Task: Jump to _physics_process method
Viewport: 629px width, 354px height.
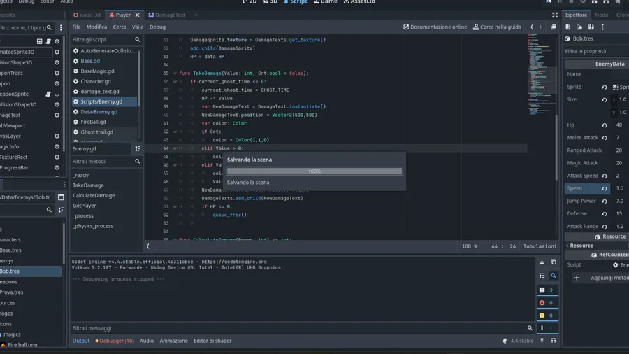Action: tap(93, 226)
